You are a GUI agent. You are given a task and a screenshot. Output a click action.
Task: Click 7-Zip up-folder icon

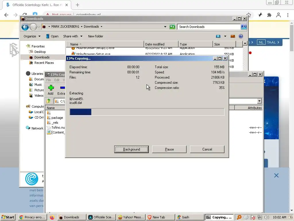[49, 101]
